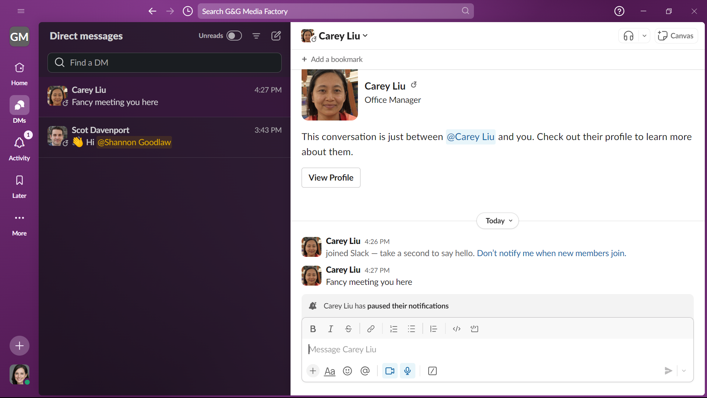Open Later saved items
This screenshot has height=398, width=707.
(19, 184)
